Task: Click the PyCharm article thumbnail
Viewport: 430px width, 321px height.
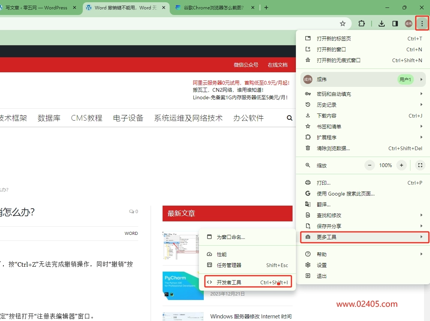Action: point(183,285)
